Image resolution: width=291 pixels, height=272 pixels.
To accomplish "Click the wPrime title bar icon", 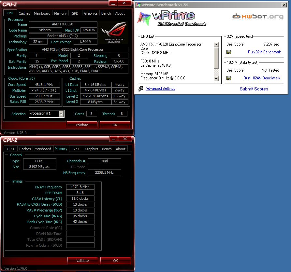I will [138, 5].
